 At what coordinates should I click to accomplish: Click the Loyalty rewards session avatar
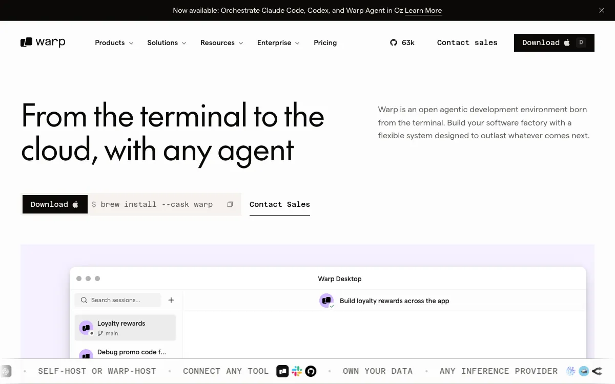(86, 328)
